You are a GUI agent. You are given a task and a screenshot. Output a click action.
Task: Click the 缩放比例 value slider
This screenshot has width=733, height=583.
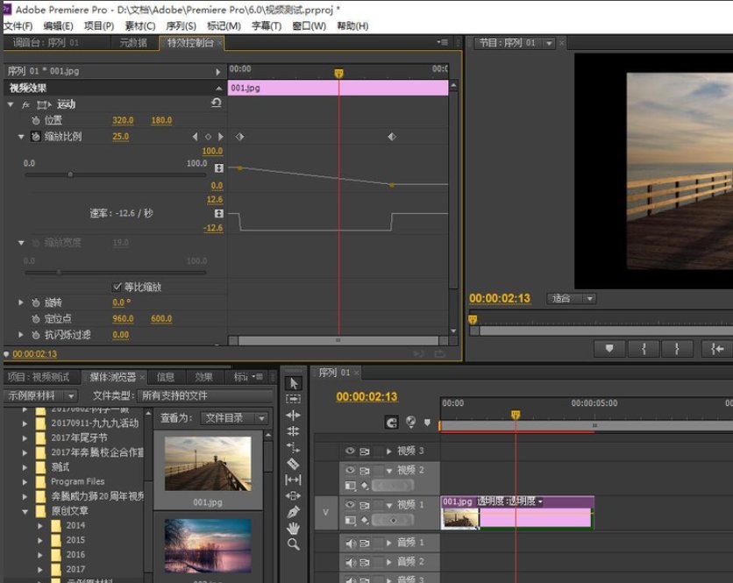click(70, 174)
